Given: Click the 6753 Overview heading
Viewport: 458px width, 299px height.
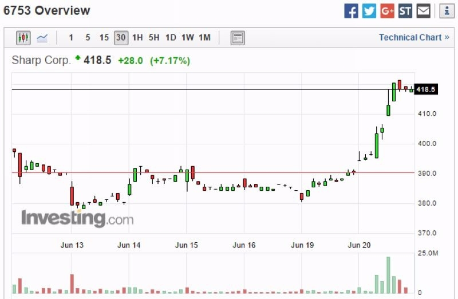Looking at the screenshot, I should click(47, 10).
